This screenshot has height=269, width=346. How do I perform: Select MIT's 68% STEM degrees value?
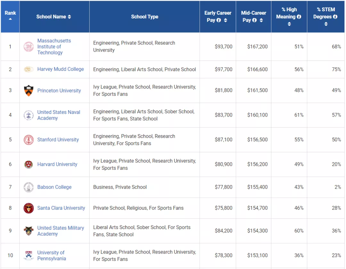tap(336, 46)
